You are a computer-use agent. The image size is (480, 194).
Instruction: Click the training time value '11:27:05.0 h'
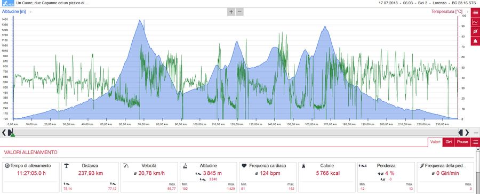tap(31, 173)
